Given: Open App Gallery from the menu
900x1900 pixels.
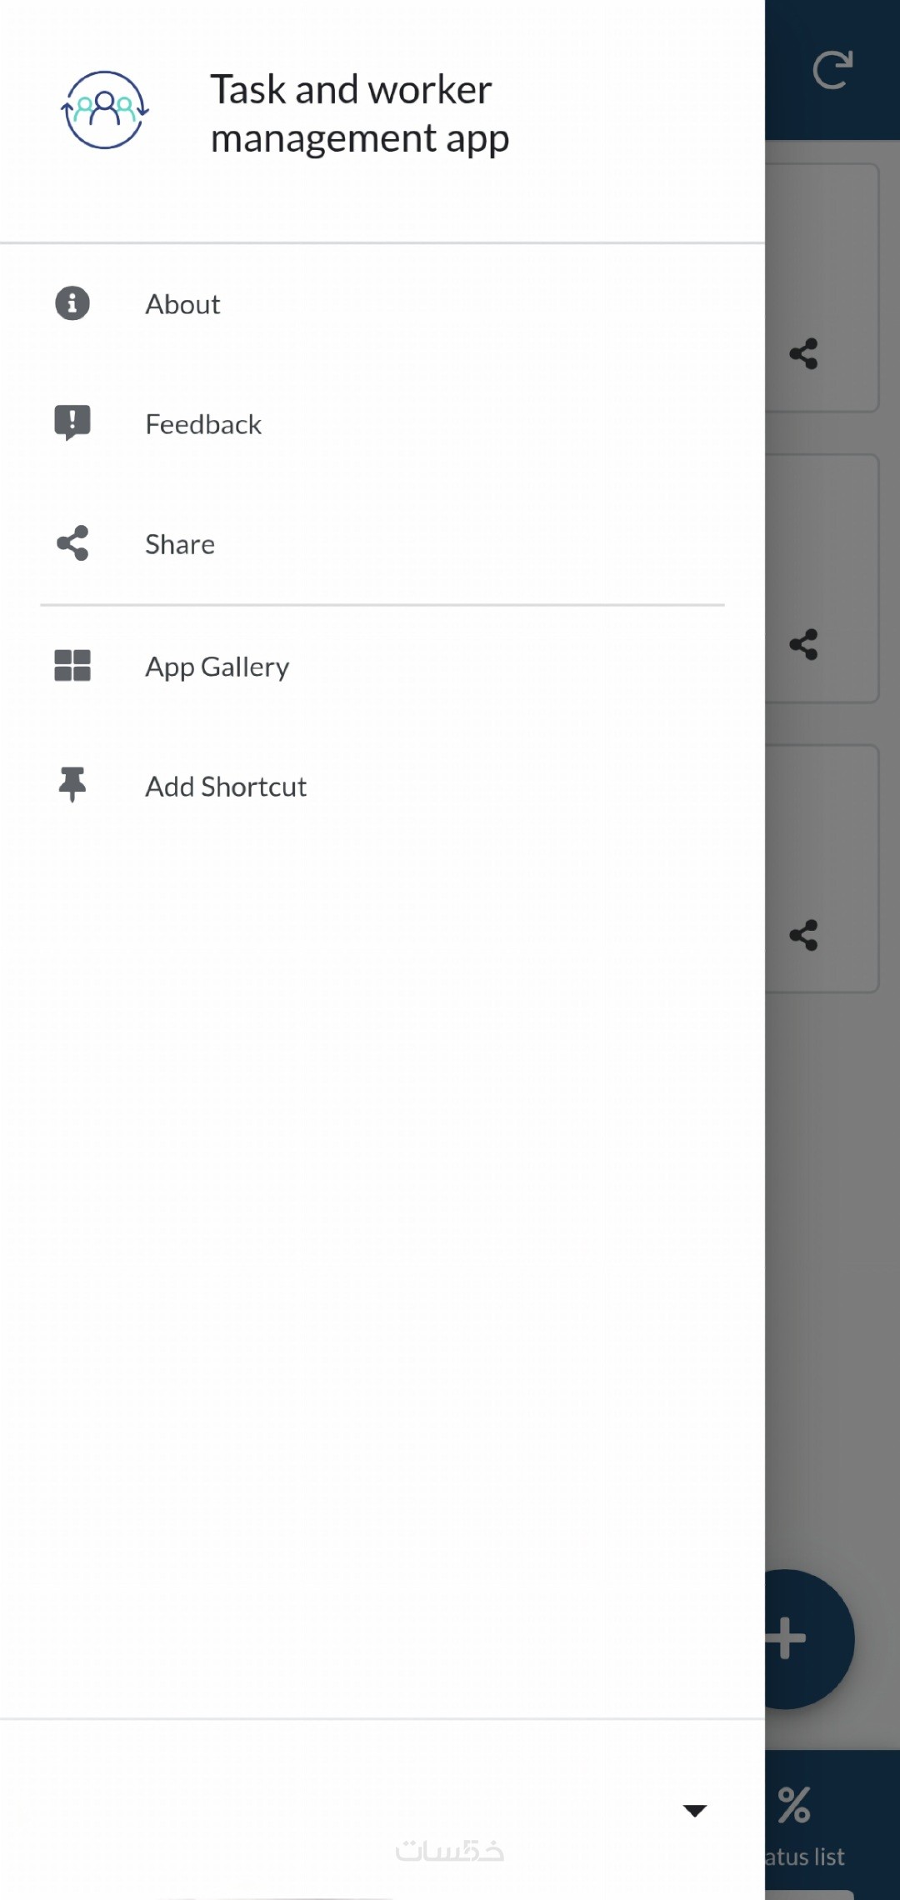Looking at the screenshot, I should click(x=217, y=667).
